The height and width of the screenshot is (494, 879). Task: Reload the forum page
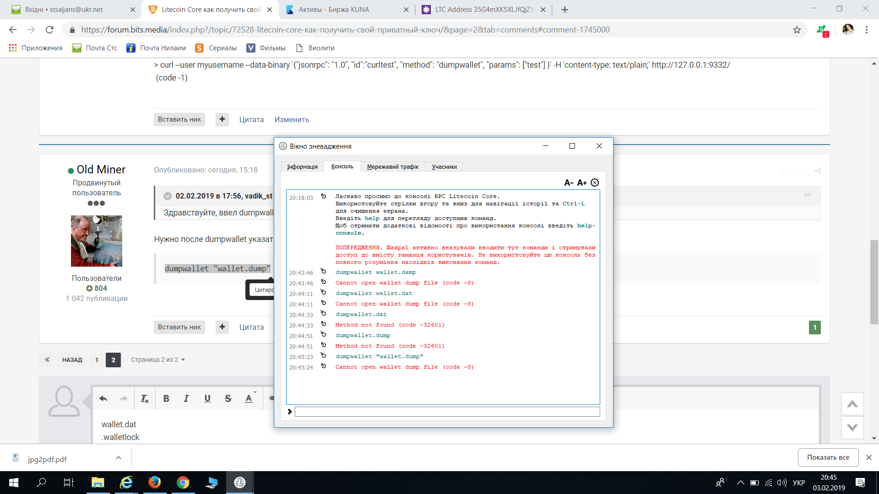click(49, 30)
